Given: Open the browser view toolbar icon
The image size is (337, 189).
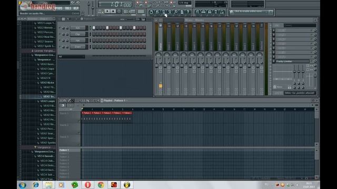Looking at the screenshot, I should click(x=215, y=12).
